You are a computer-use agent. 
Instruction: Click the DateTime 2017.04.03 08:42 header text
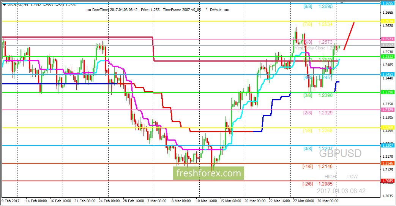tap(115, 10)
